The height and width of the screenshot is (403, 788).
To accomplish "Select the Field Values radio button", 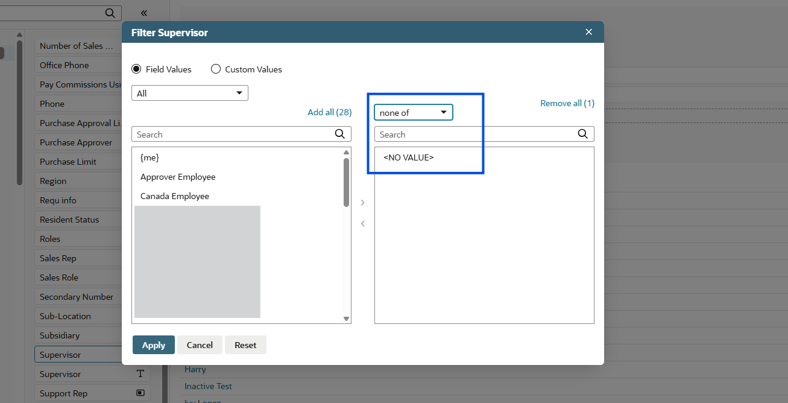I will pos(136,69).
